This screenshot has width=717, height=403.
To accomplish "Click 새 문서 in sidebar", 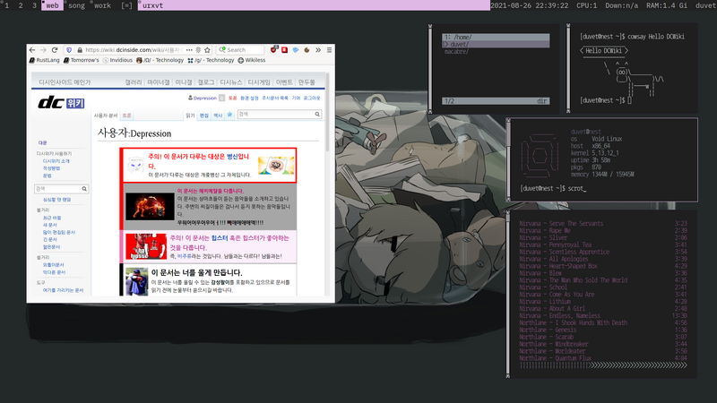I will (x=50, y=225).
